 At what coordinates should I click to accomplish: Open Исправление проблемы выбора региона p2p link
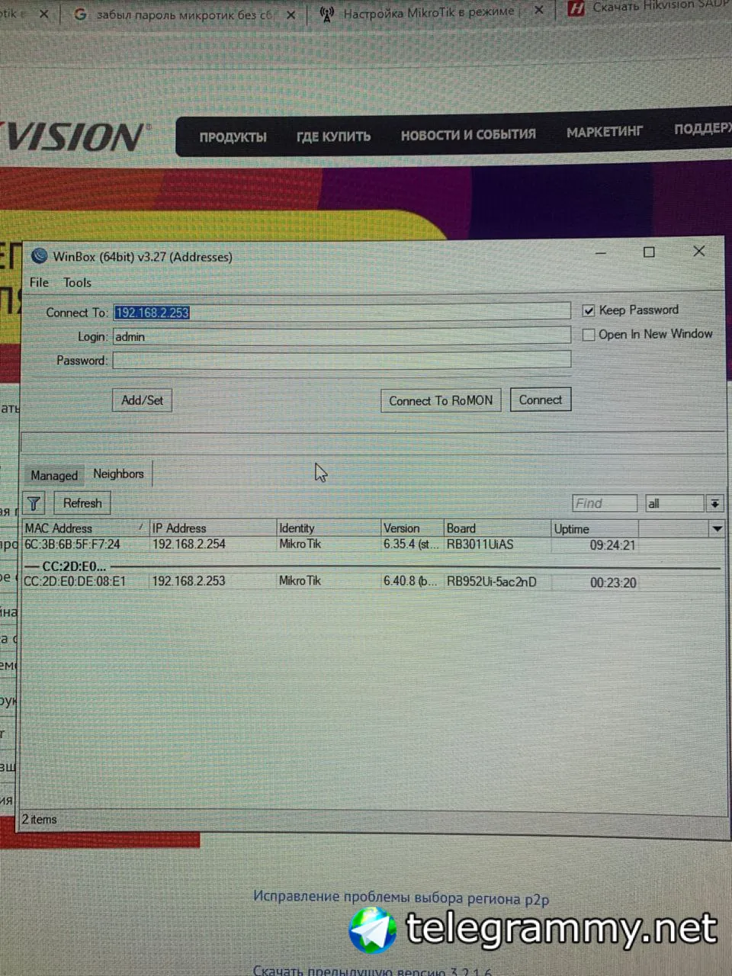pyautogui.click(x=401, y=897)
